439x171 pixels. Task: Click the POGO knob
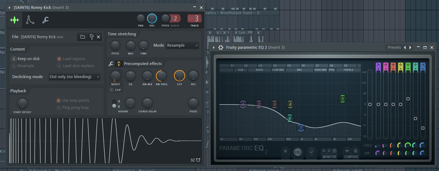(193, 103)
